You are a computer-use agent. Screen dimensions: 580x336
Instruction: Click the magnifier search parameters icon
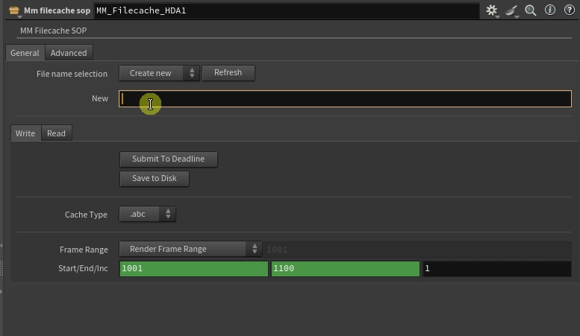click(531, 10)
